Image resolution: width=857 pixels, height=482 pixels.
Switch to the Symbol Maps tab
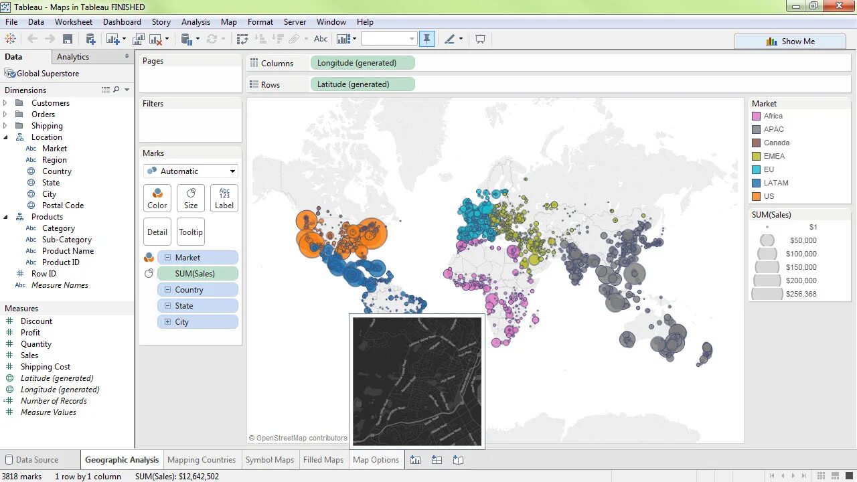tap(269, 460)
